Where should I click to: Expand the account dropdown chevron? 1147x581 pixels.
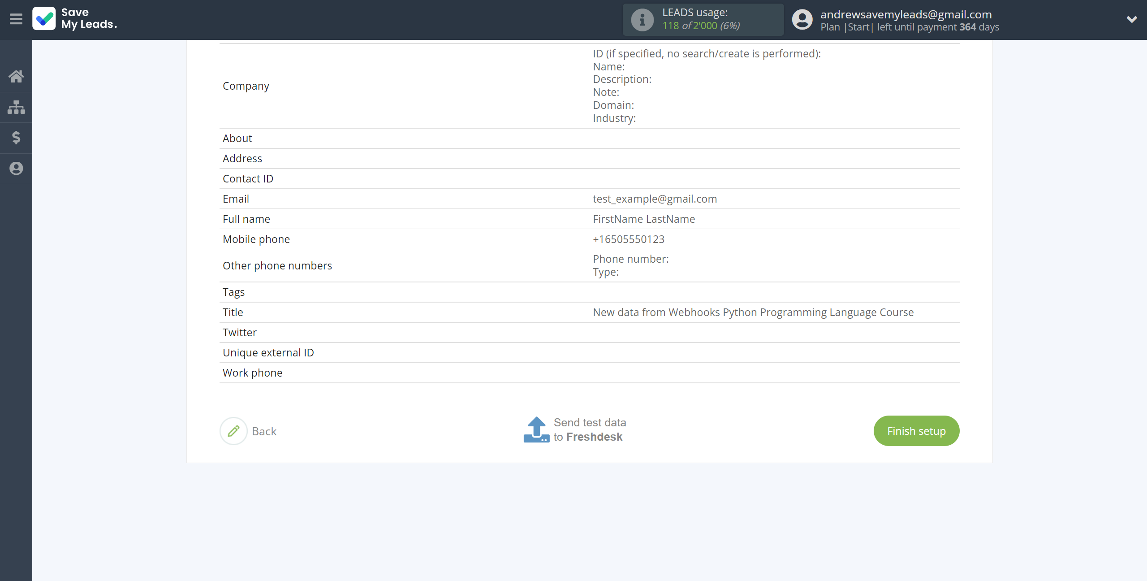coord(1132,19)
